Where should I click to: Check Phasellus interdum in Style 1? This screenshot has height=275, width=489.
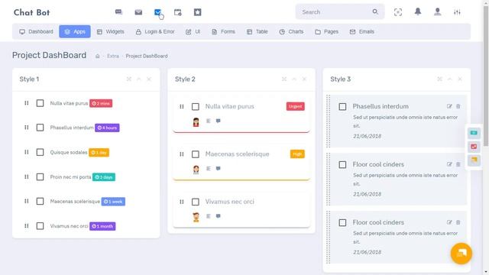click(x=40, y=128)
